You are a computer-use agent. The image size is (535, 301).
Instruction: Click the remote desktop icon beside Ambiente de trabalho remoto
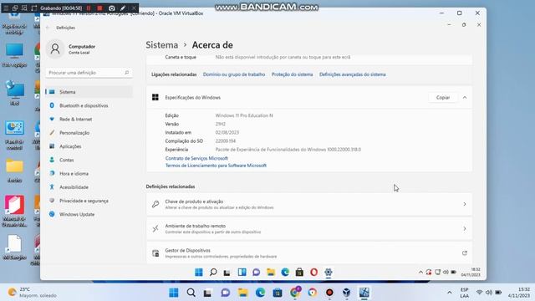click(x=155, y=228)
